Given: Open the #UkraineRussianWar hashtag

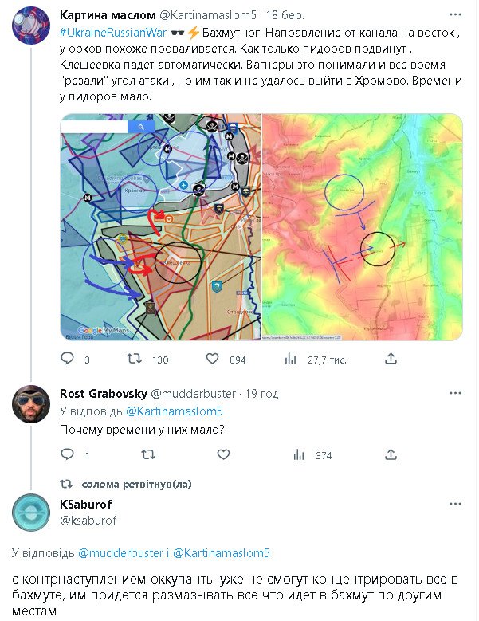Looking at the screenshot, I should [112, 31].
